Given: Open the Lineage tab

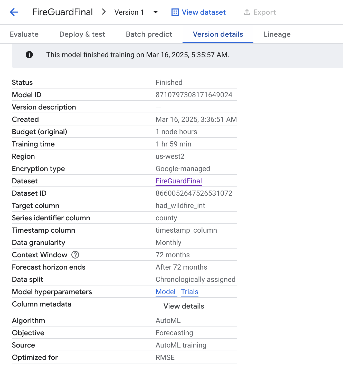Looking at the screenshot, I should pos(277,34).
